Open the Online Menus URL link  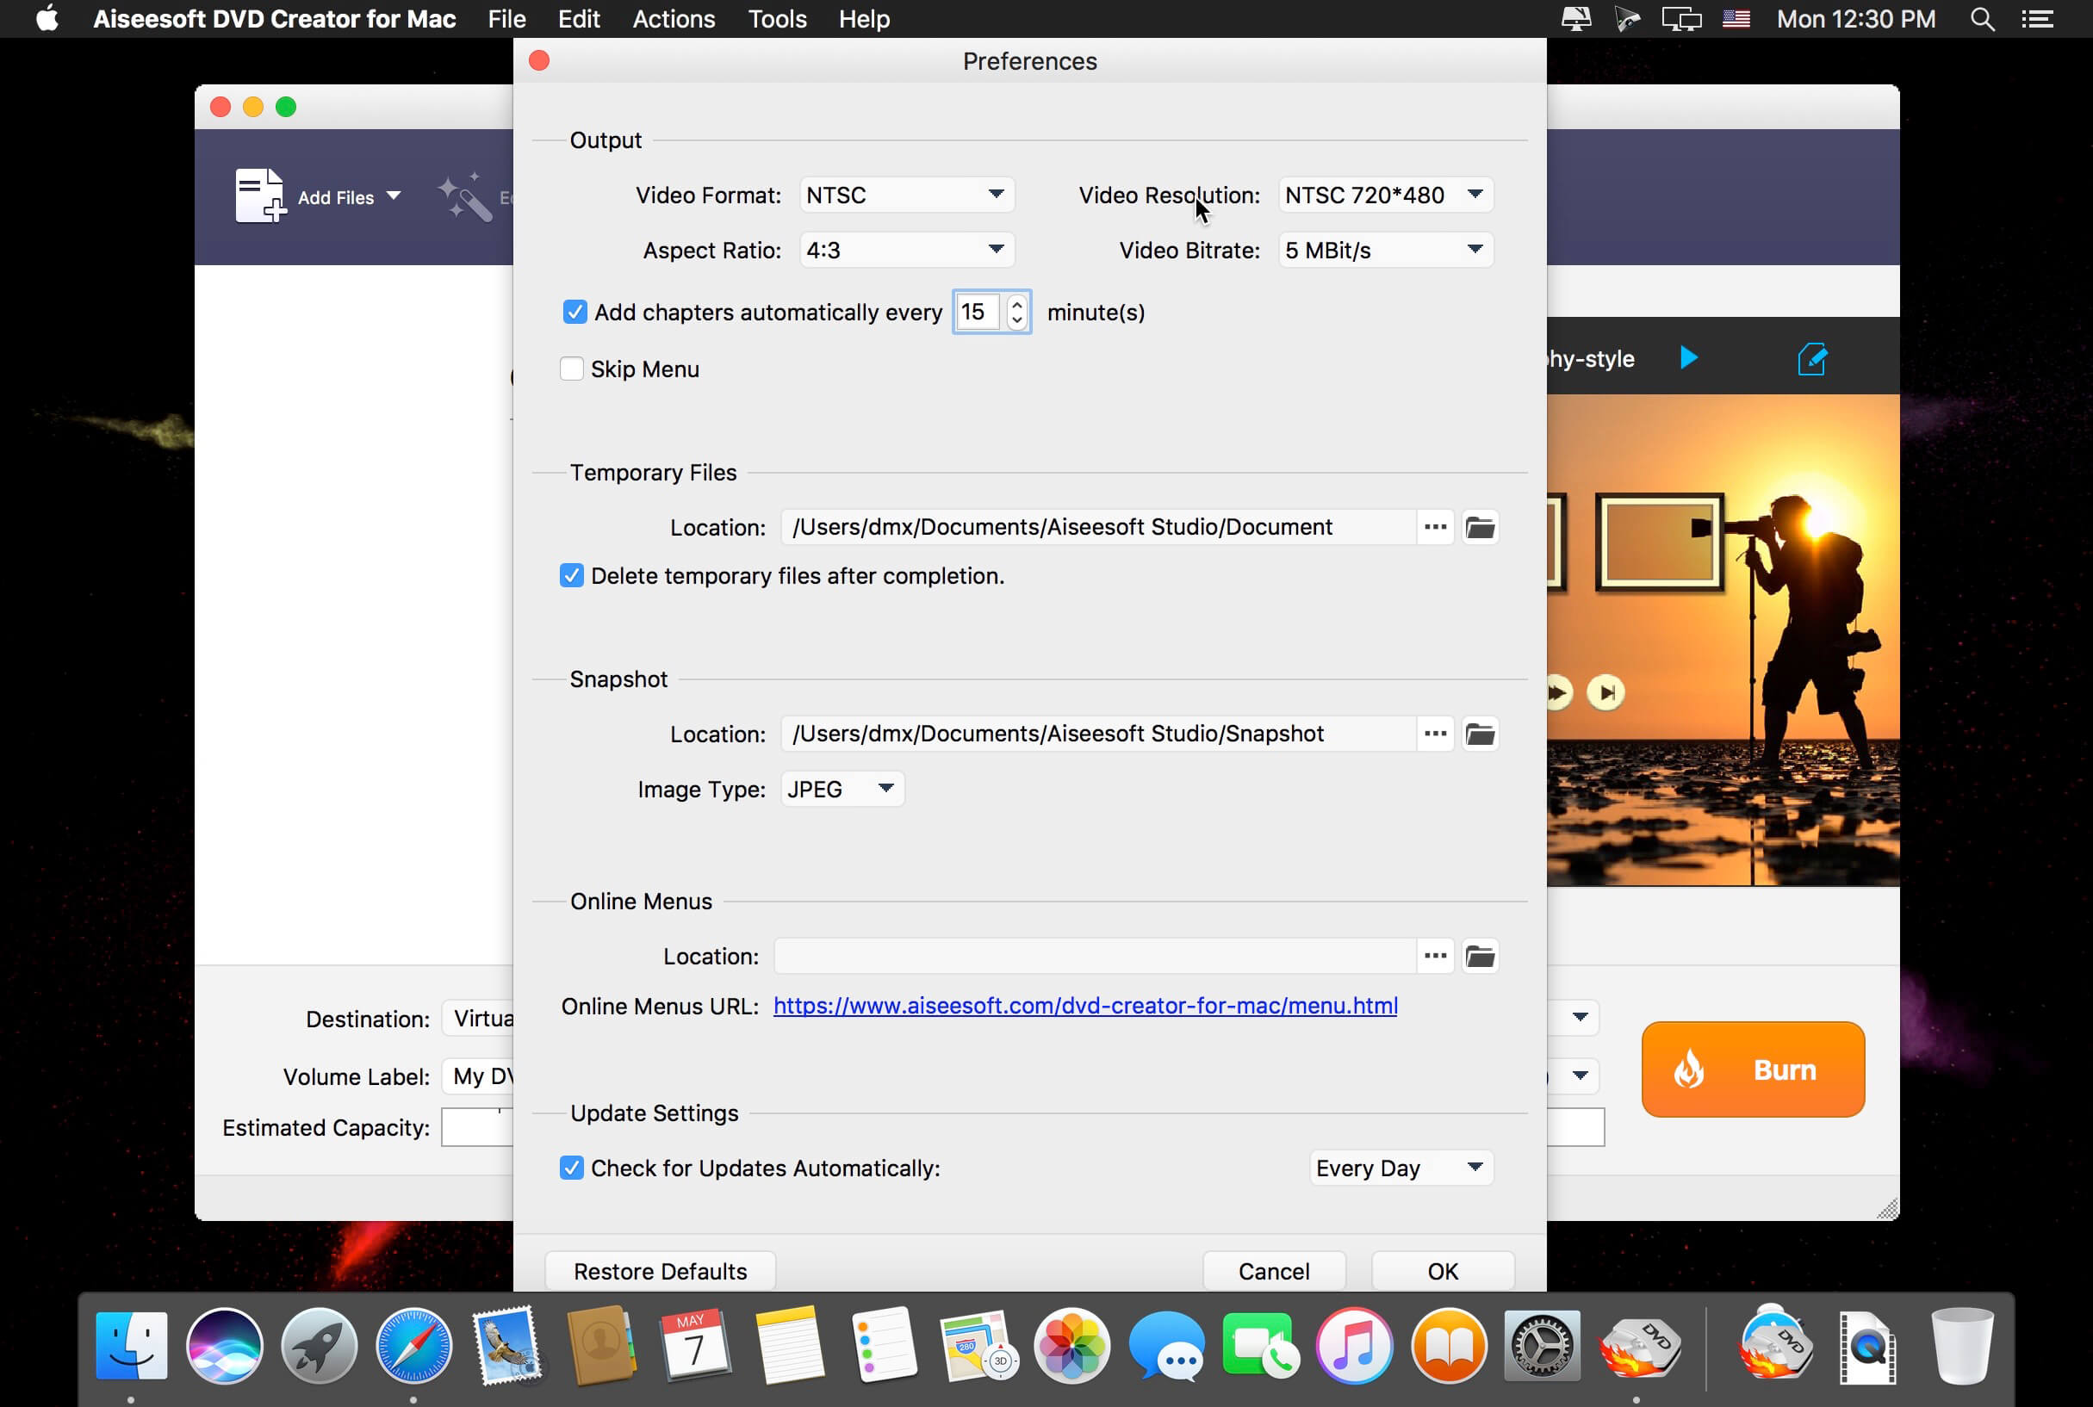click(1084, 1006)
